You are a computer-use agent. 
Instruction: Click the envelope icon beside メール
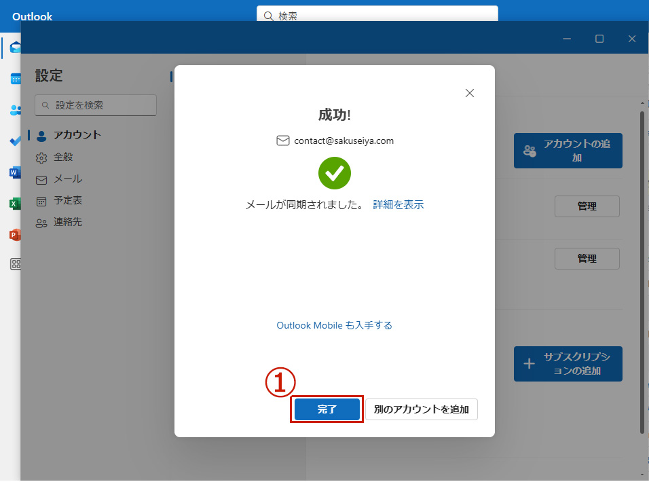coord(41,180)
